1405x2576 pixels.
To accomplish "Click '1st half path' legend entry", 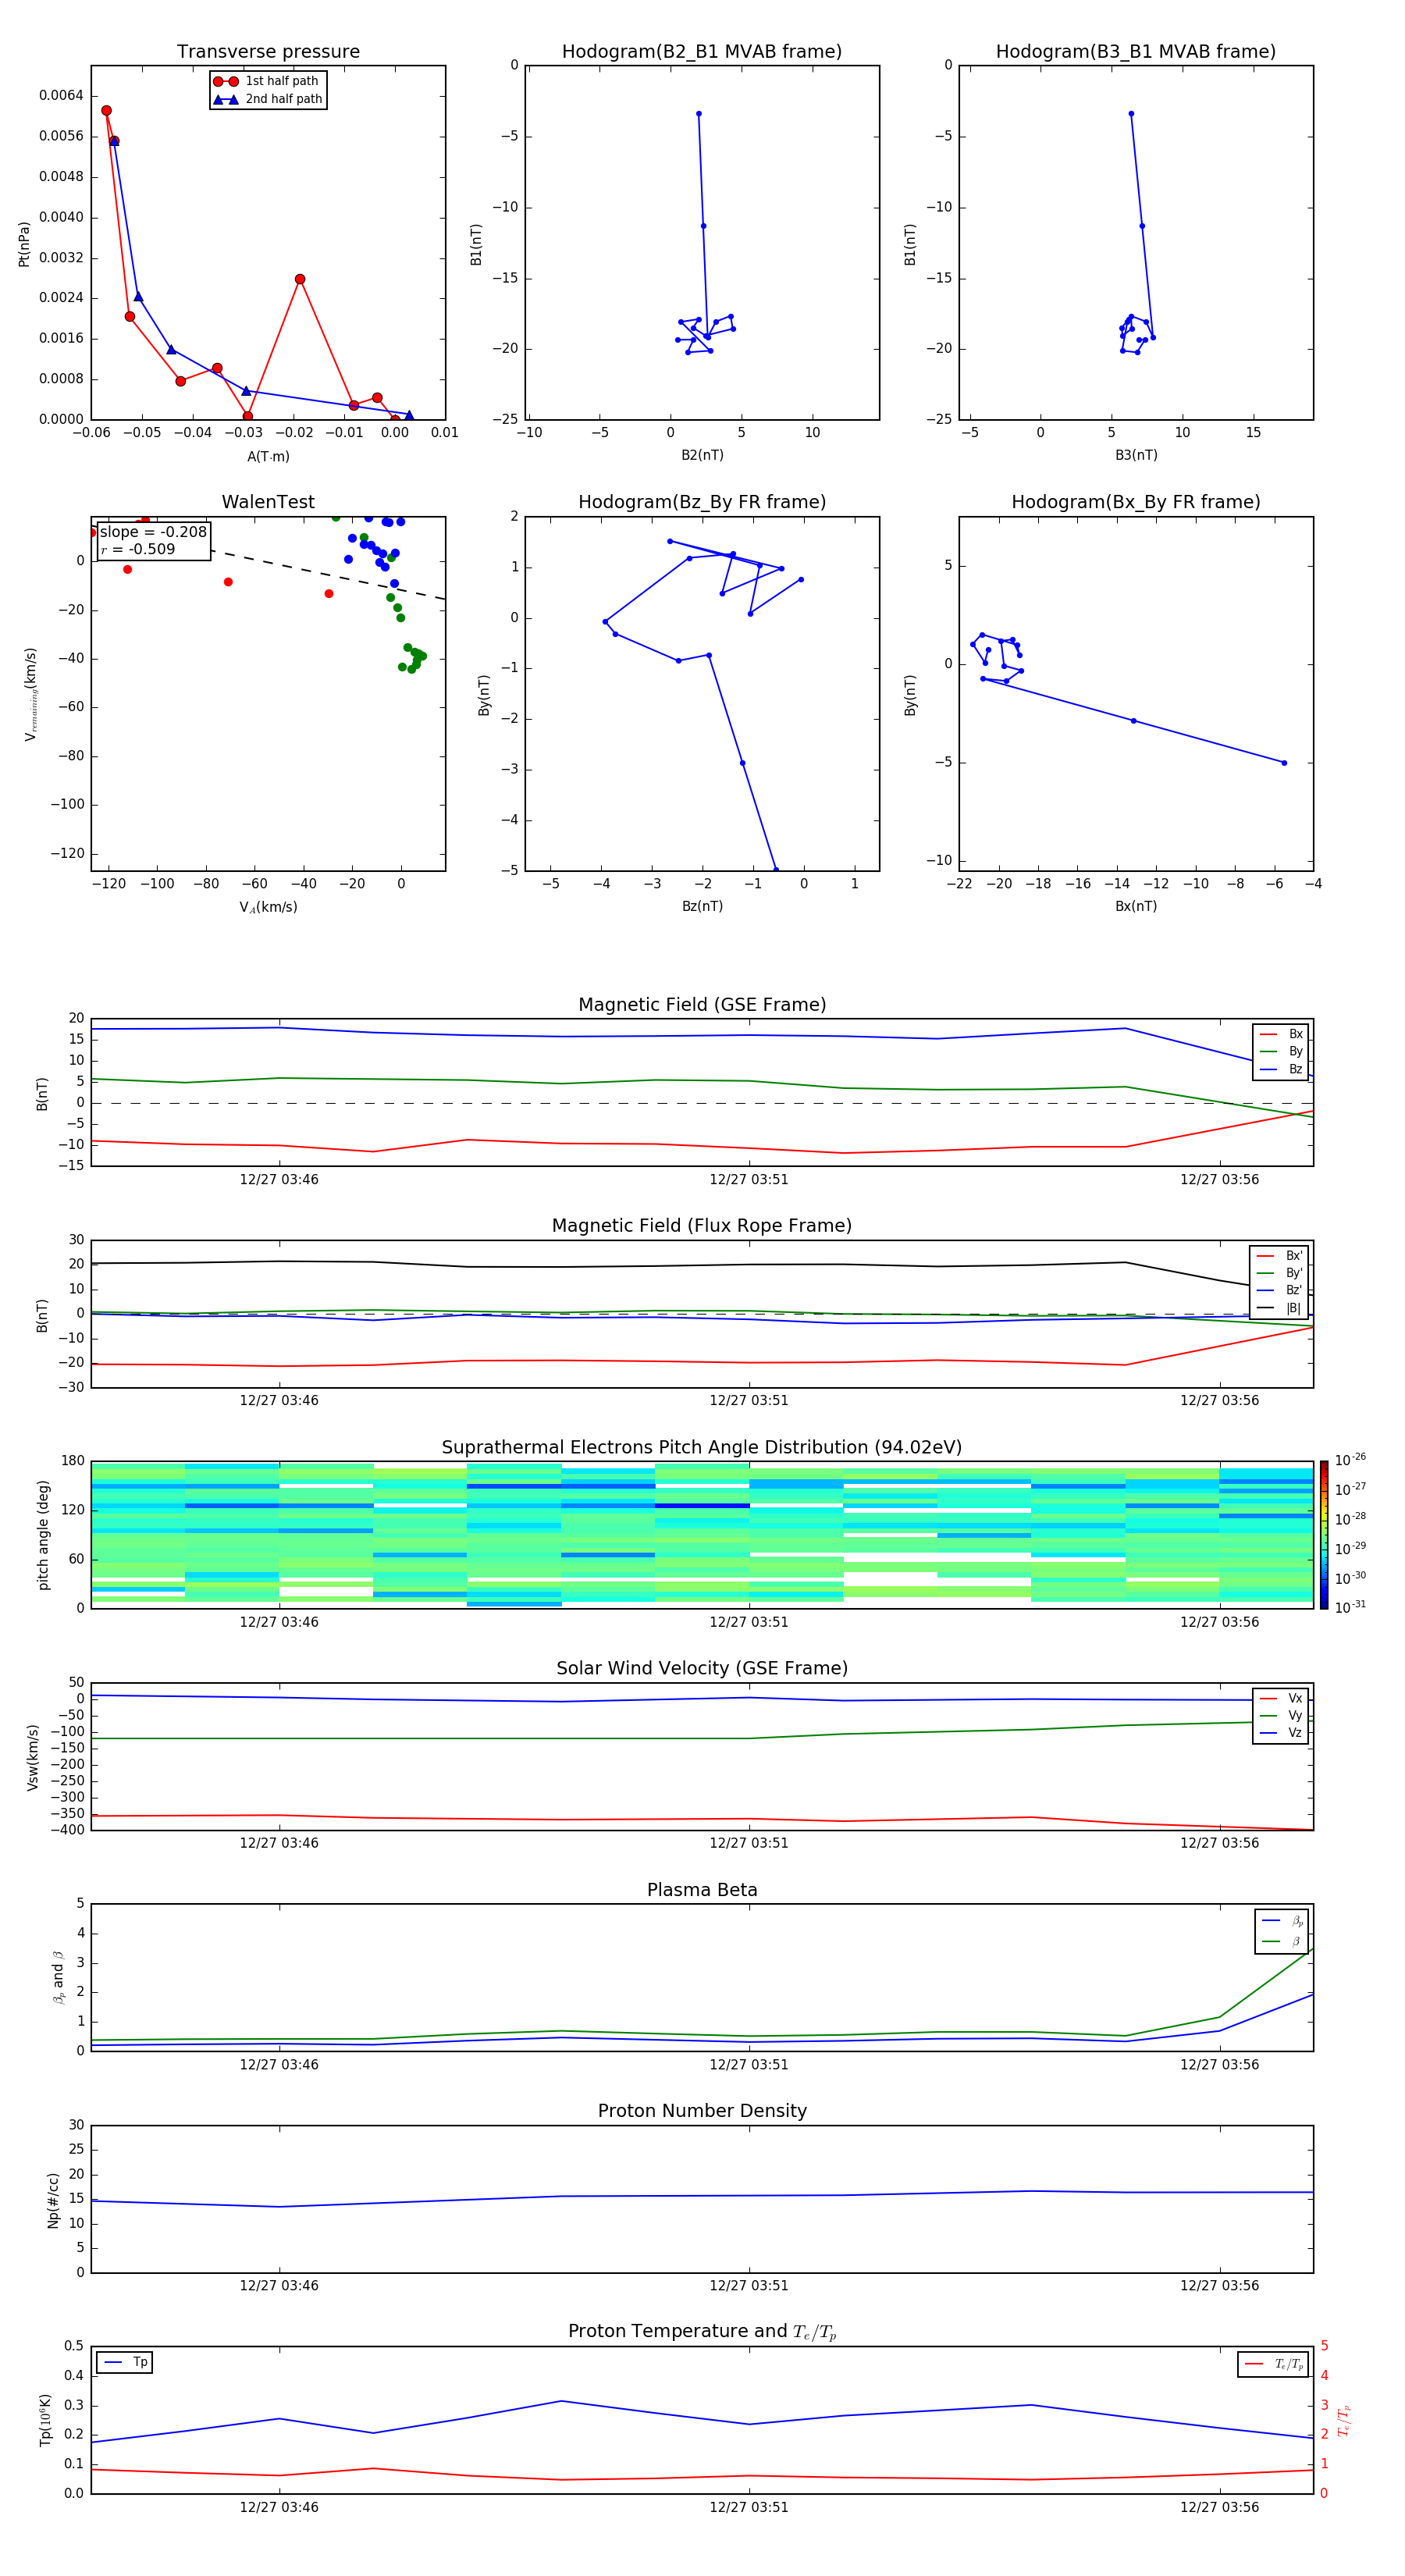I will click(267, 81).
